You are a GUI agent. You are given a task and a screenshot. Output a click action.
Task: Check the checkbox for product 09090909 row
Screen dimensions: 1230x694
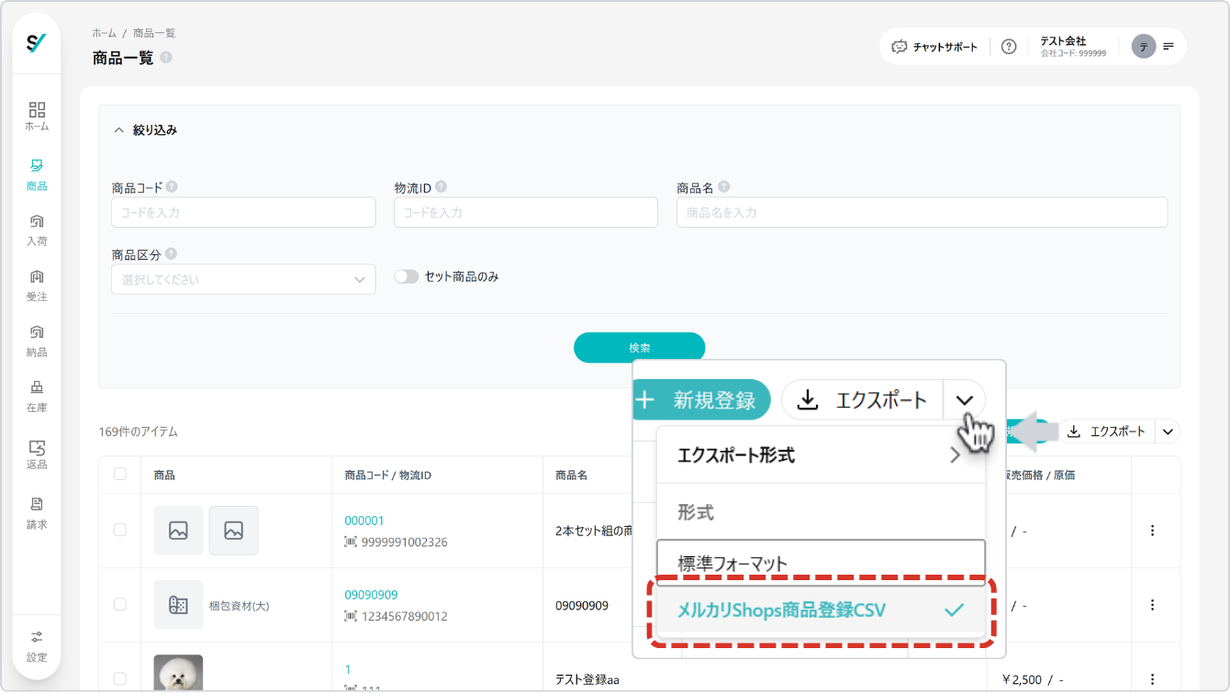point(120,605)
